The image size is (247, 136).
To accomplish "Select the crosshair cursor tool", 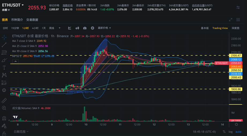I will (4, 37).
